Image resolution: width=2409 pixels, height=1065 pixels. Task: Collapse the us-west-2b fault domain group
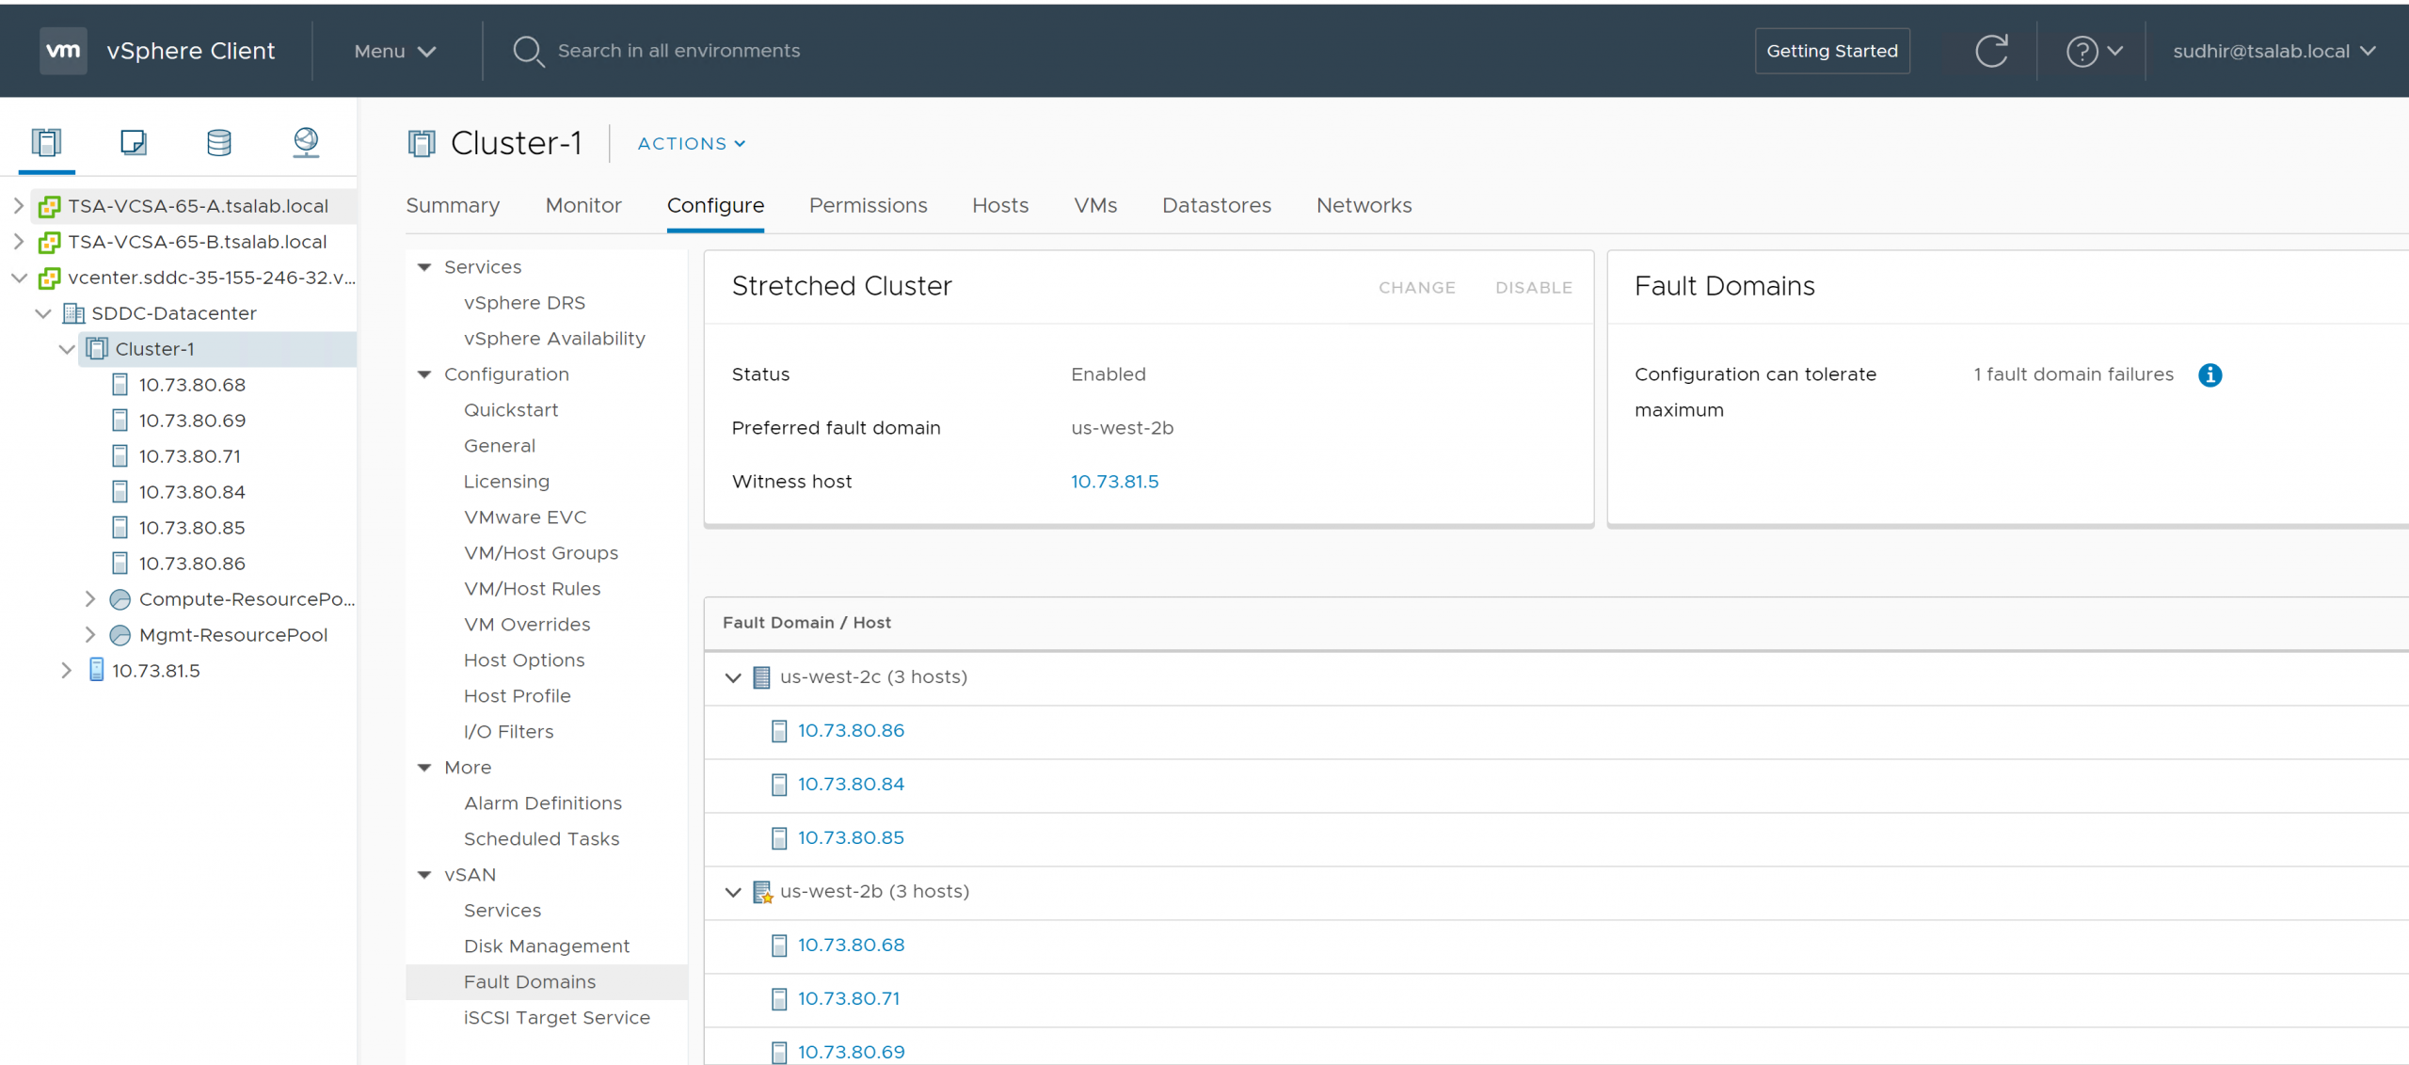tap(733, 892)
